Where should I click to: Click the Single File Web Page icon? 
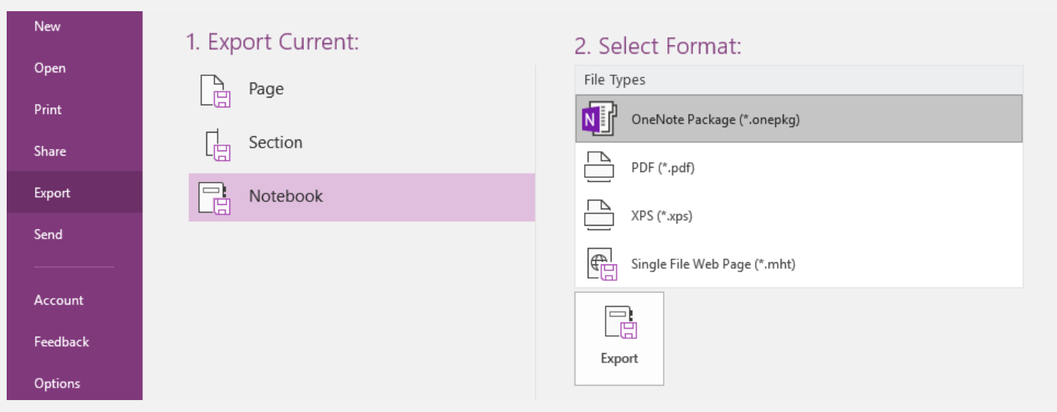tap(602, 264)
